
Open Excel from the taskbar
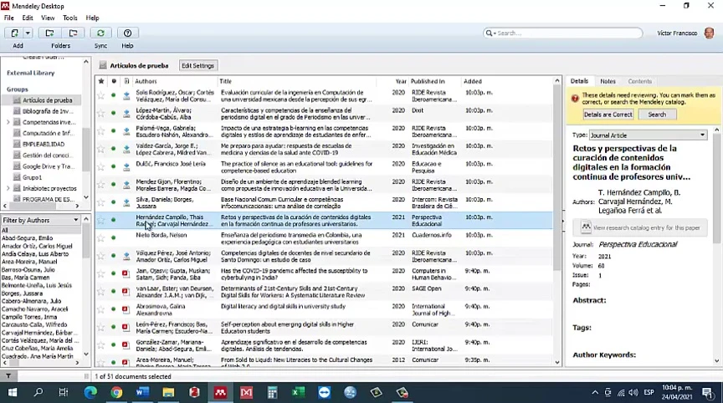298,392
